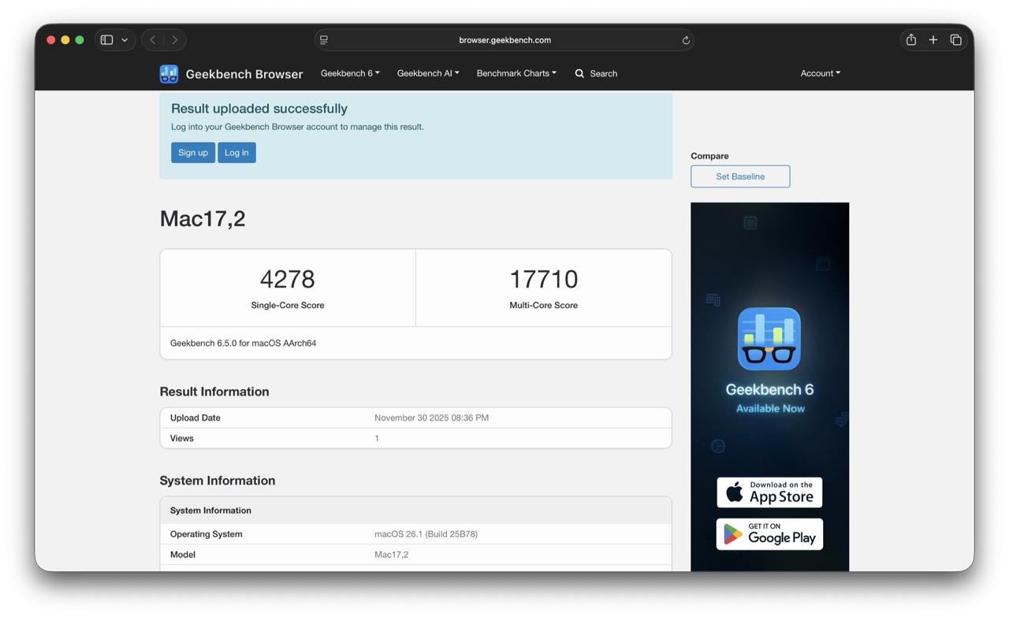The image size is (1009, 617).
Task: Open the sidebar options chevron
Action: pyautogui.click(x=125, y=40)
